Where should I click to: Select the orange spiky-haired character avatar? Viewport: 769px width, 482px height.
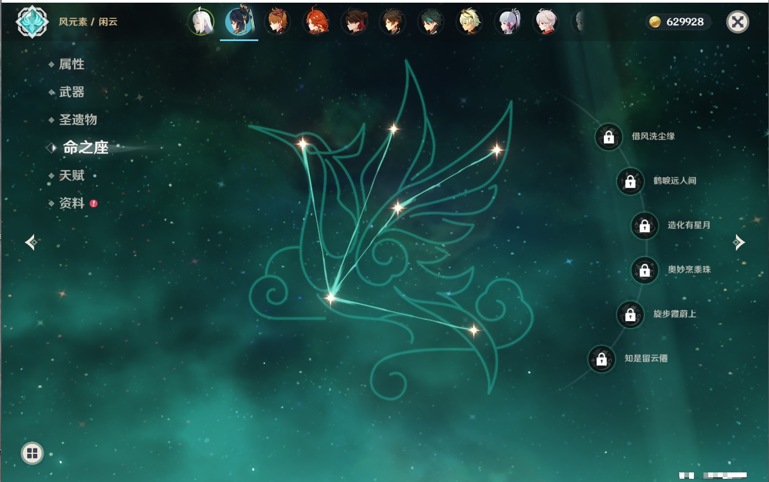(277, 22)
